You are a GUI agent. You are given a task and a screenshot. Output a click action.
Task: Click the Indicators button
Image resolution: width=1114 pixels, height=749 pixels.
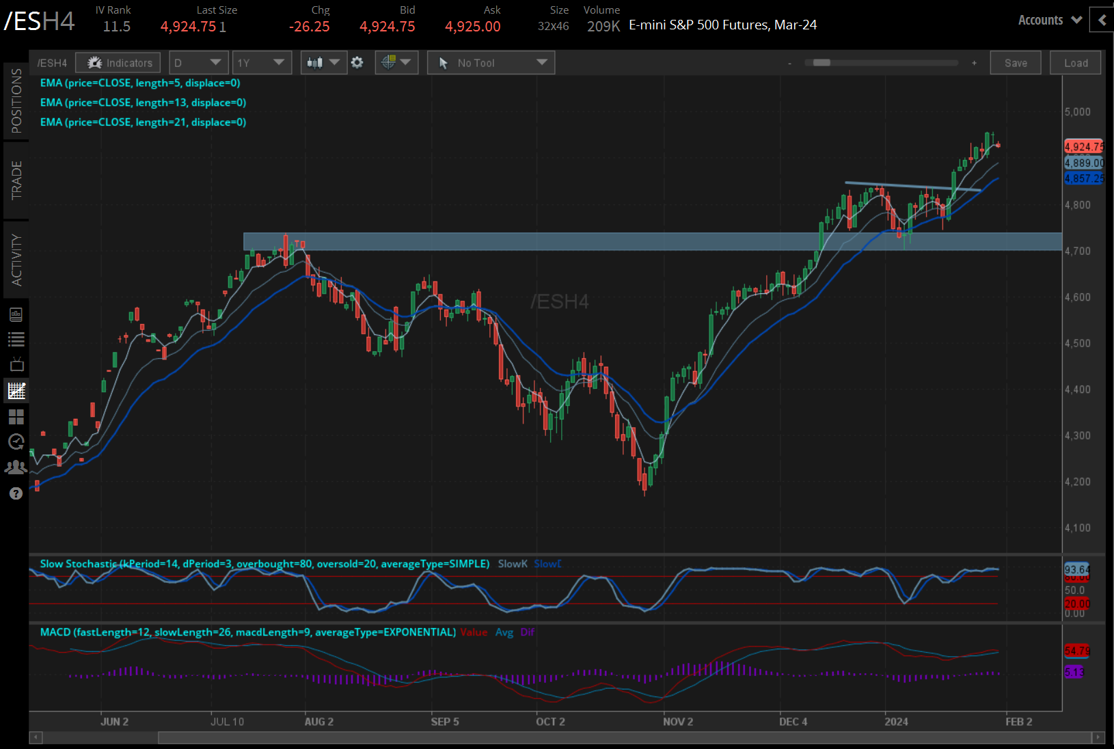(118, 63)
